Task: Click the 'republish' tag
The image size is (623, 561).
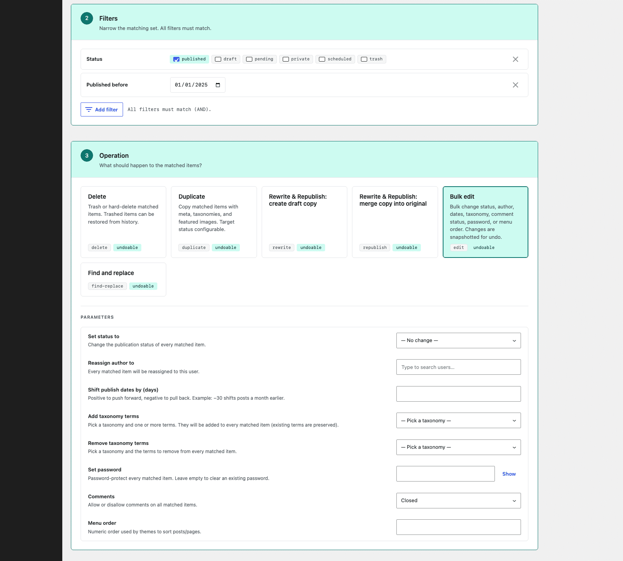Action: click(375, 247)
